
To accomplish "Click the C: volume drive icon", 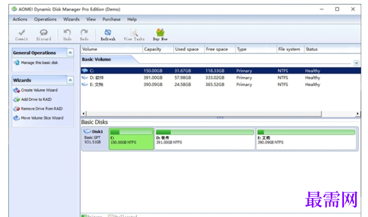I will click(x=85, y=70).
